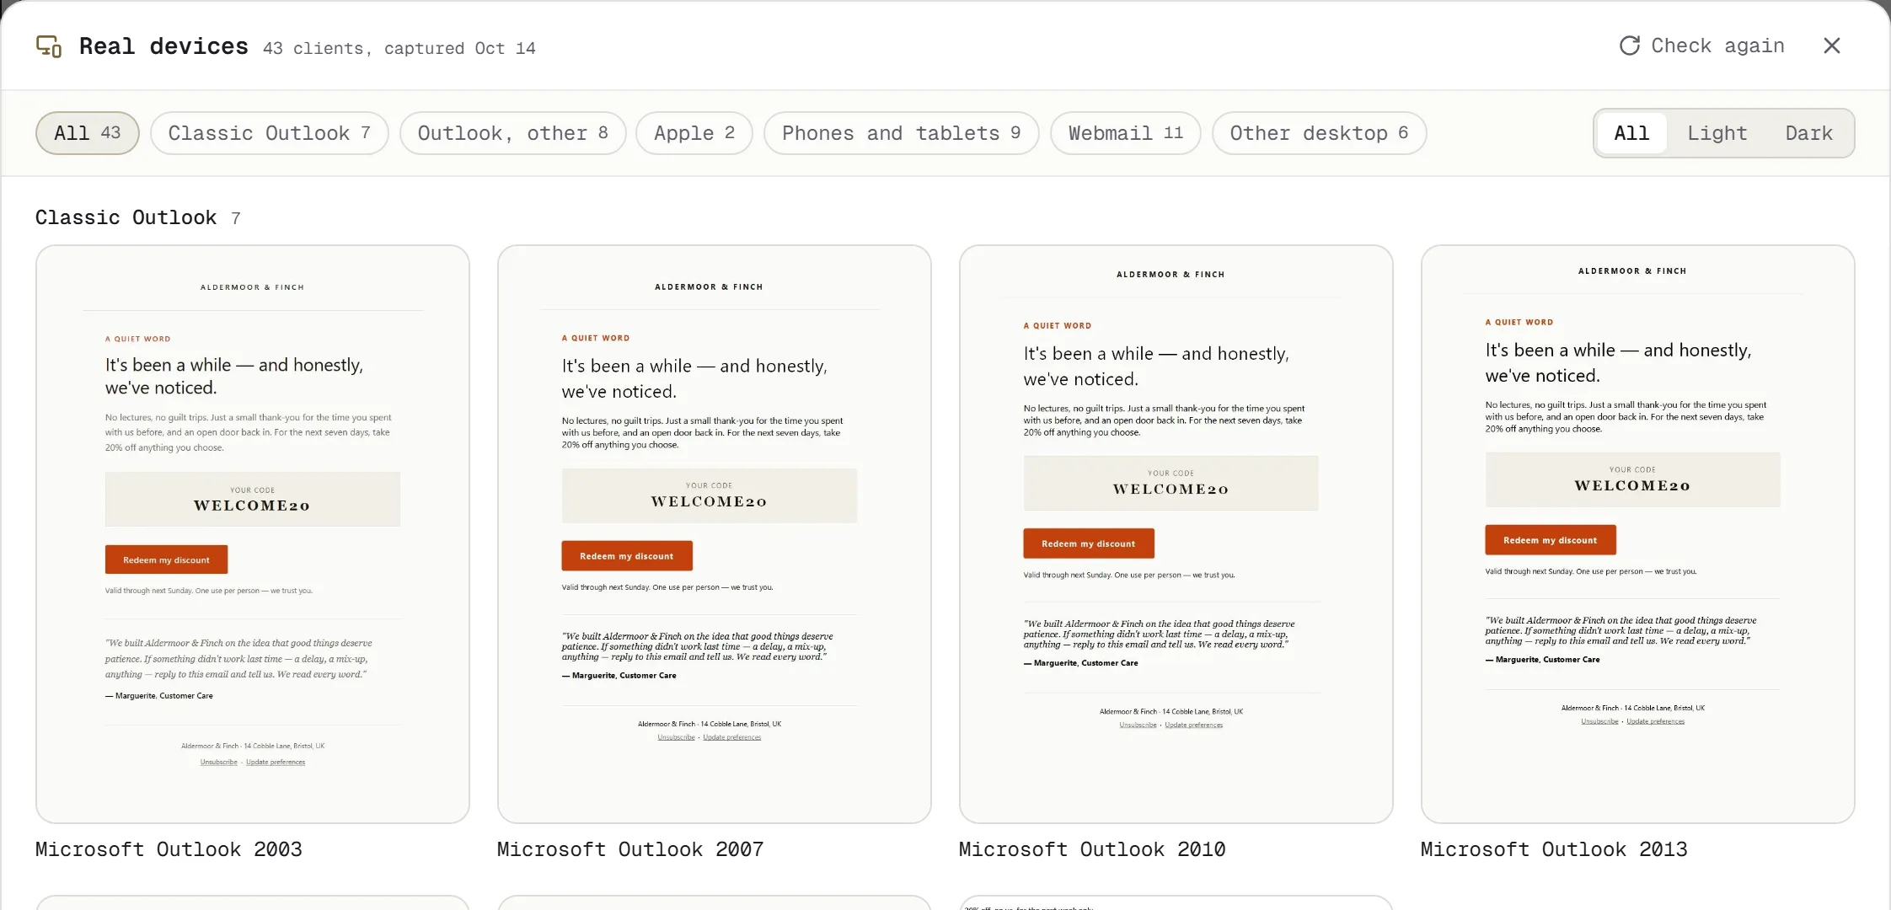The image size is (1891, 910).
Task: Switch theme toggle to Light
Action: tap(1717, 133)
